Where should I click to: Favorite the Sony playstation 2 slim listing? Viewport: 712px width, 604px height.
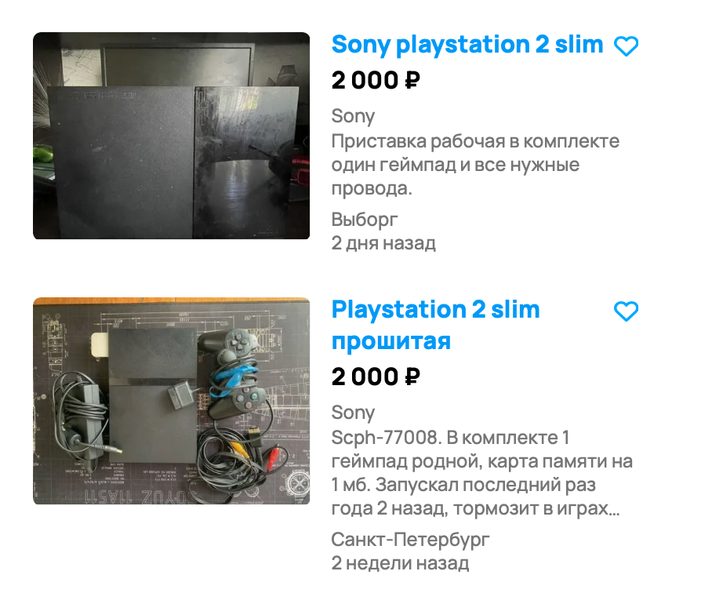pyautogui.click(x=627, y=45)
